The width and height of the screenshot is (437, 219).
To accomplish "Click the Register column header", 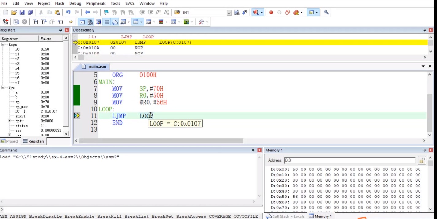I will [19, 38].
